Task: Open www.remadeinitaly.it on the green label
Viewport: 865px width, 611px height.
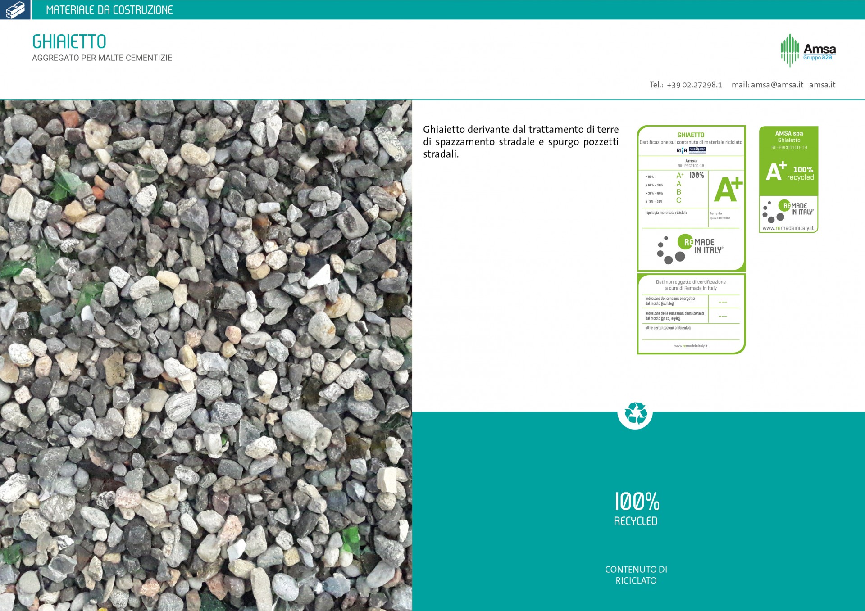Action: tap(788, 228)
